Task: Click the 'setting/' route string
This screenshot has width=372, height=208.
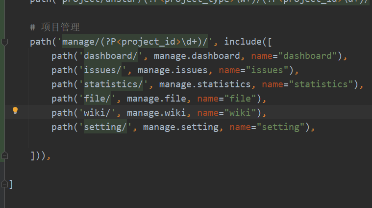Action: click(x=105, y=127)
